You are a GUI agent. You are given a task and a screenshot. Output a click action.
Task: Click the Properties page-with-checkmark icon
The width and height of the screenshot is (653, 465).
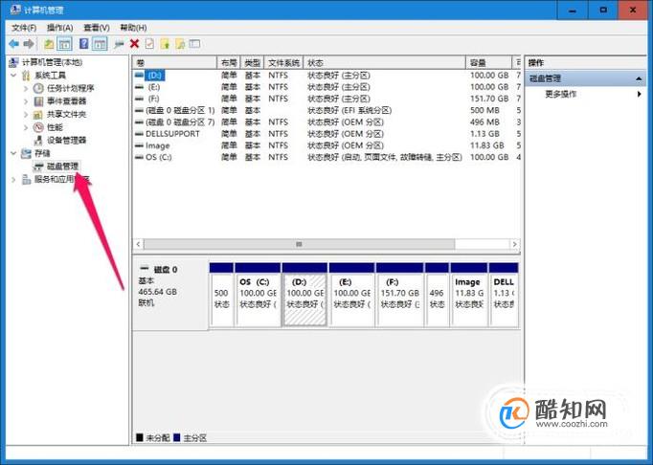(x=149, y=44)
